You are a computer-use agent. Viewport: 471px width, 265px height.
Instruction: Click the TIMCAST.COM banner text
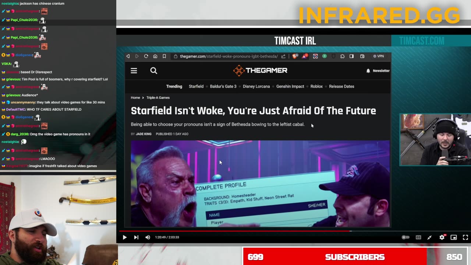(x=422, y=41)
